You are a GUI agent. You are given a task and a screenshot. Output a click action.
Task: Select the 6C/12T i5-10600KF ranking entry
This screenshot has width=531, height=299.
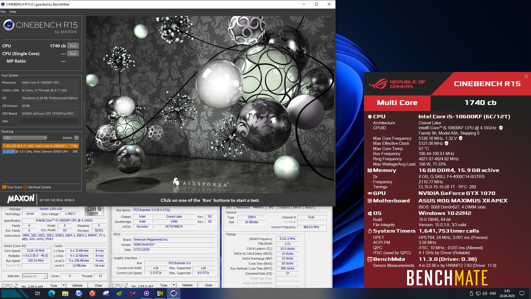tap(41, 146)
